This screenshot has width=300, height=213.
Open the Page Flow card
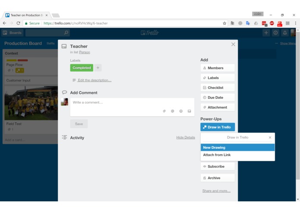click(x=31, y=66)
